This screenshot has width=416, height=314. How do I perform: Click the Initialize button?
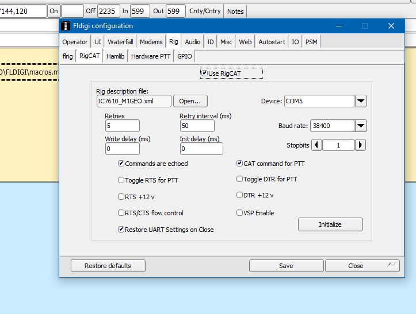(x=330, y=224)
